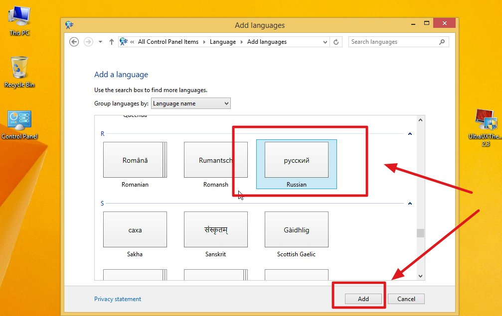Expand the hidden breadcrumb chevrons
Viewport: 502px width, 316px height.
(x=132, y=42)
